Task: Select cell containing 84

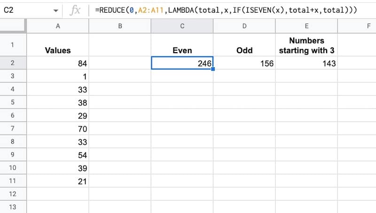Action: [x=58, y=63]
